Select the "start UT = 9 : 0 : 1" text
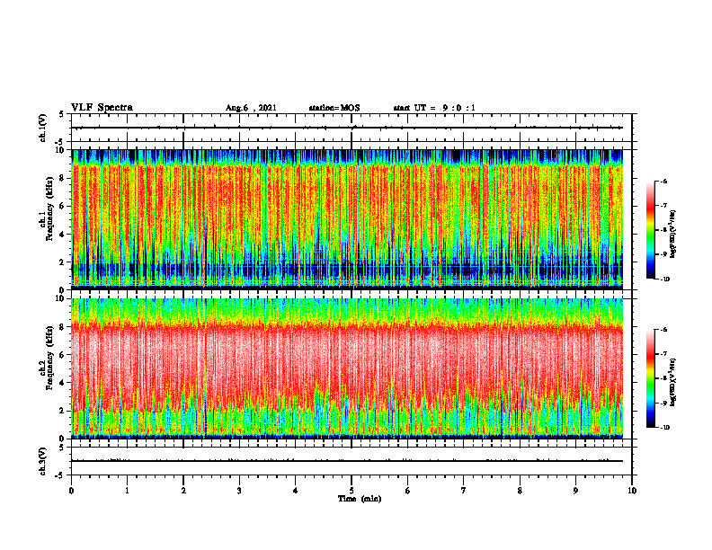Image resolution: width=712 pixels, height=550 pixels. click(x=434, y=108)
